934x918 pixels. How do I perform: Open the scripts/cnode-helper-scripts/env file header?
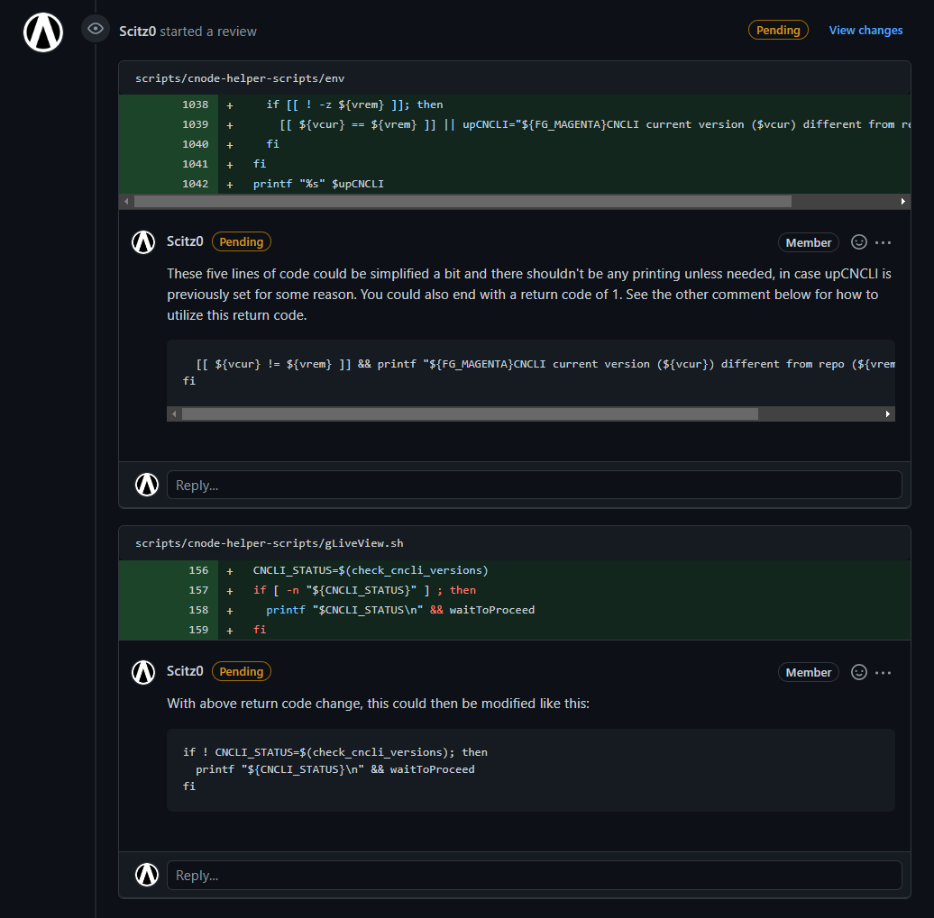[239, 77]
